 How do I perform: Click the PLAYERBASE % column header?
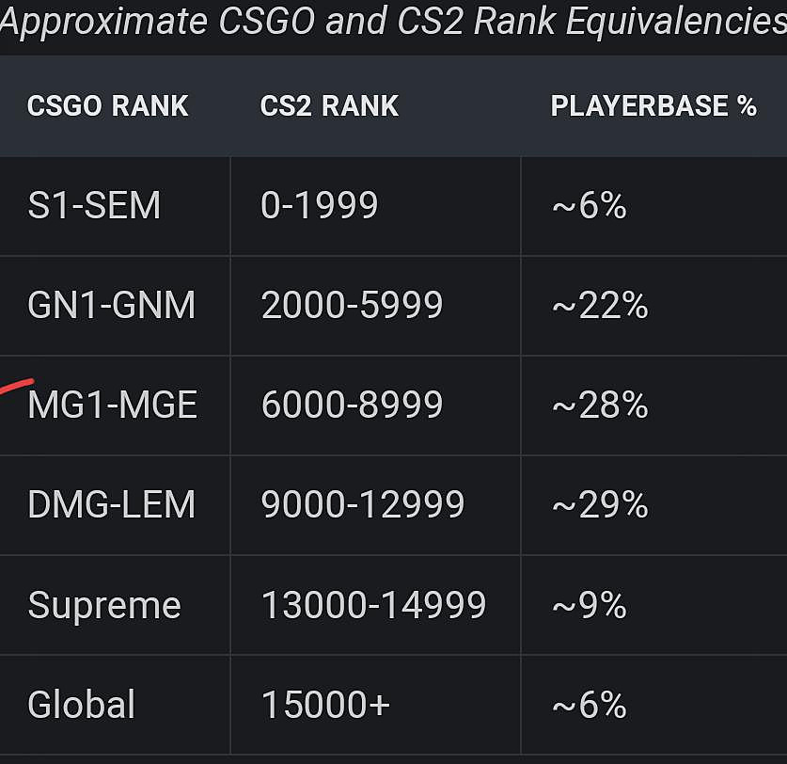(653, 106)
